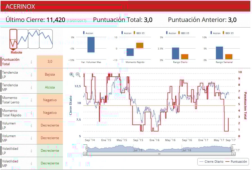Toggle Accion legend in Rango Diario chart
The height and width of the screenshot is (170, 252).
pos(171,33)
